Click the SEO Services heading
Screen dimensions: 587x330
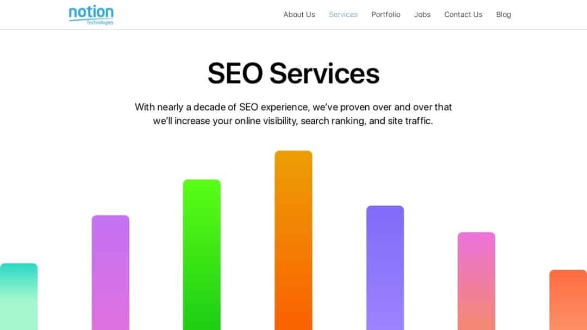pyautogui.click(x=293, y=73)
